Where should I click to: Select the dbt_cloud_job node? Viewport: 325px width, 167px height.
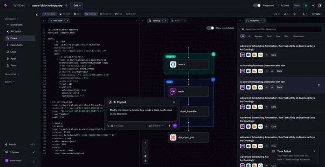tap(188, 137)
